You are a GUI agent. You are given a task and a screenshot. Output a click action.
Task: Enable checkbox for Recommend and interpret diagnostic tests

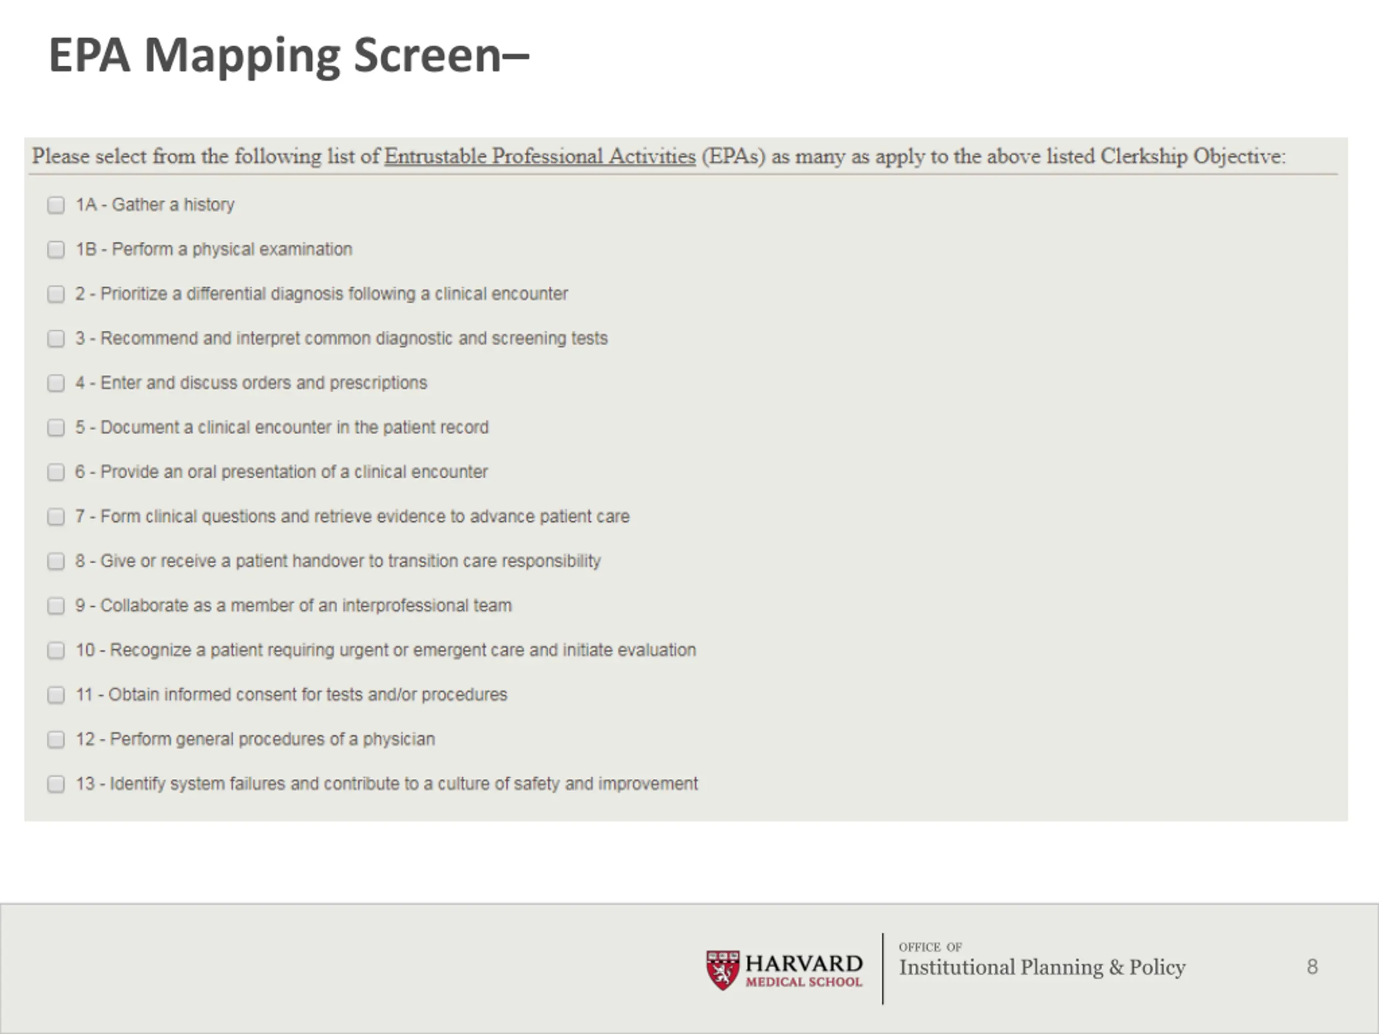coord(56,338)
